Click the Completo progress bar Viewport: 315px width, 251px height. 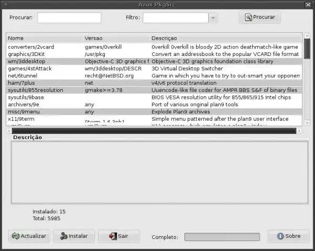[x=222, y=237]
